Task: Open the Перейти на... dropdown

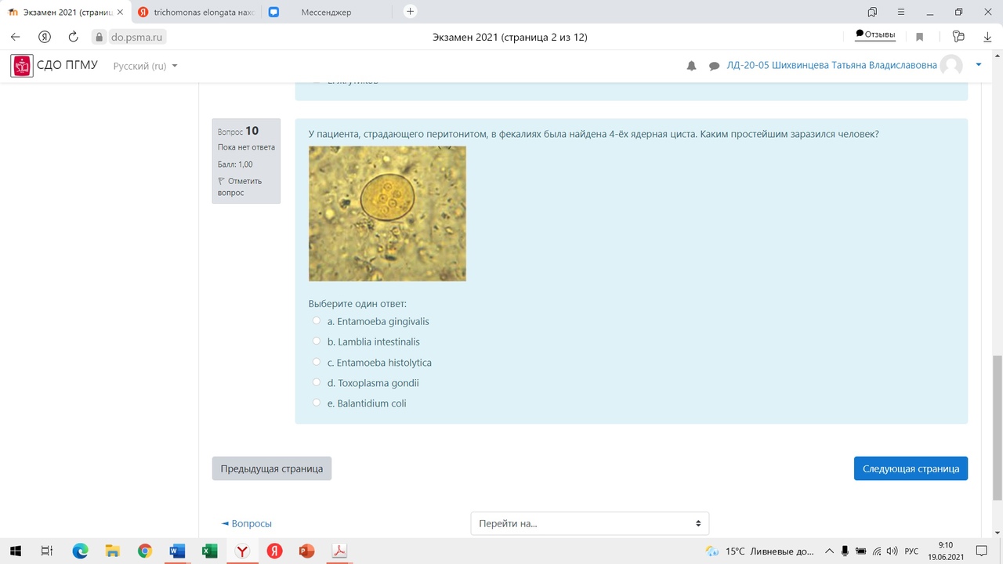Action: pos(589,523)
